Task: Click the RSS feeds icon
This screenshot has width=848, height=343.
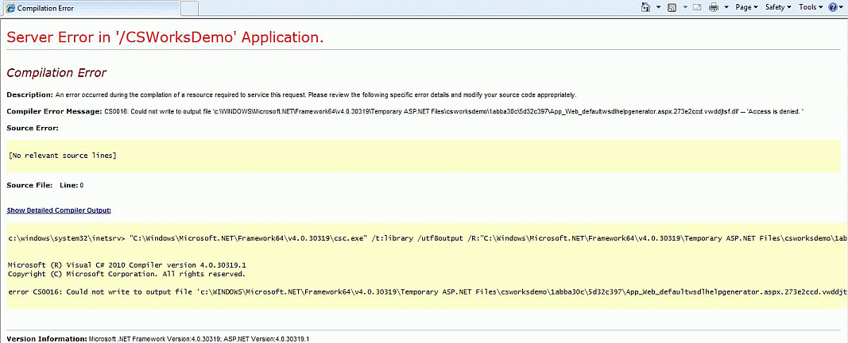Action: (x=672, y=7)
